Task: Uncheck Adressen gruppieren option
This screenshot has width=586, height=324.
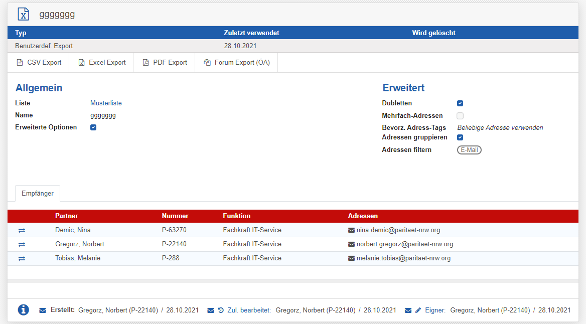Action: pos(460,137)
